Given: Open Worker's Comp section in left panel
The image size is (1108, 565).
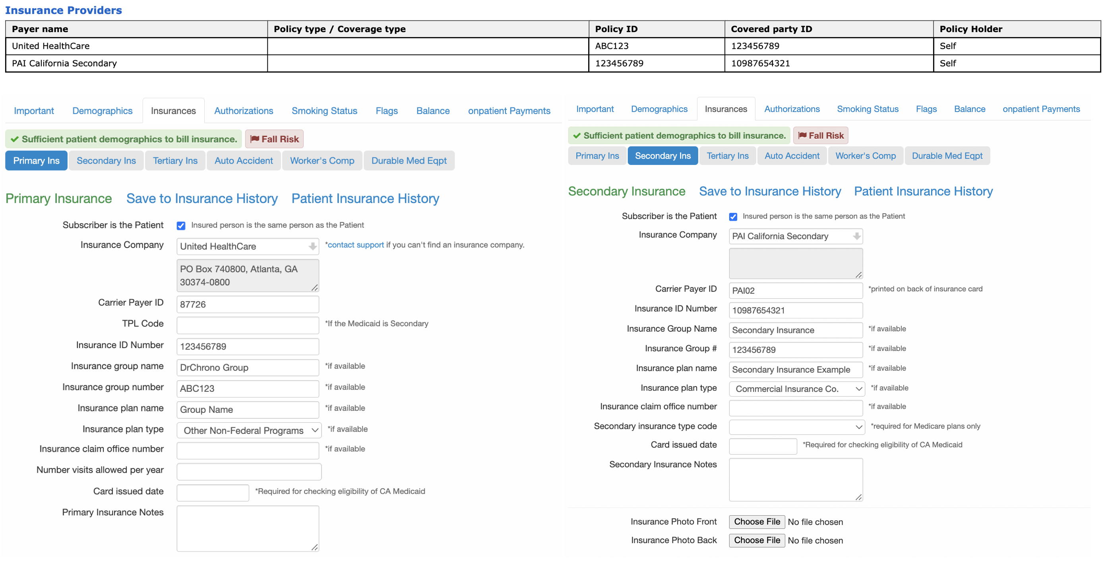Looking at the screenshot, I should click(x=322, y=161).
